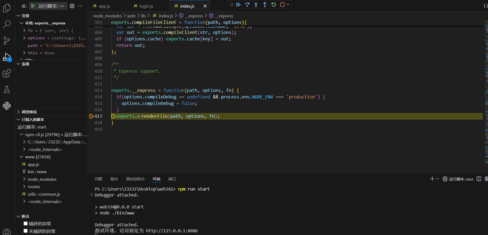This screenshot has width=488, height=235.
Task: Stop the debugging session
Action: (282, 5)
